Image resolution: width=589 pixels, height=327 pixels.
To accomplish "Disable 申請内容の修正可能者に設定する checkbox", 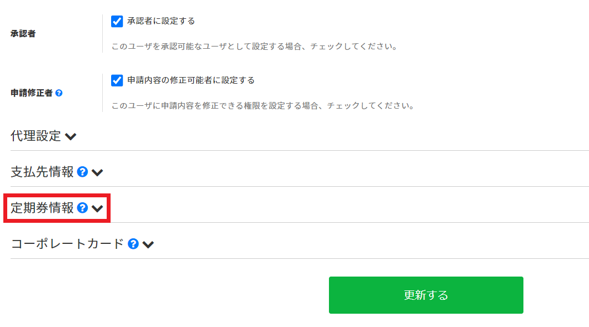I will click(116, 80).
